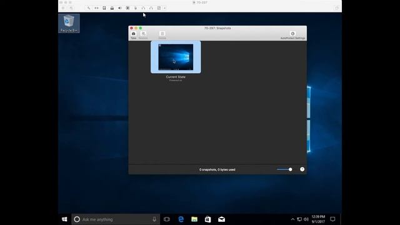Click the speaker sound icon in VM toolbar
This screenshot has height=225, width=400.
click(x=120, y=8)
